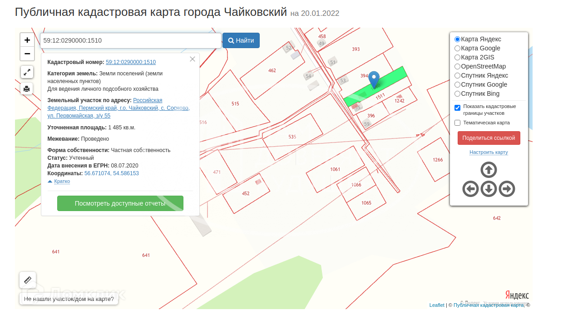The height and width of the screenshot is (320, 563).
Task: Open parcel address link
Action: [x=119, y=108]
